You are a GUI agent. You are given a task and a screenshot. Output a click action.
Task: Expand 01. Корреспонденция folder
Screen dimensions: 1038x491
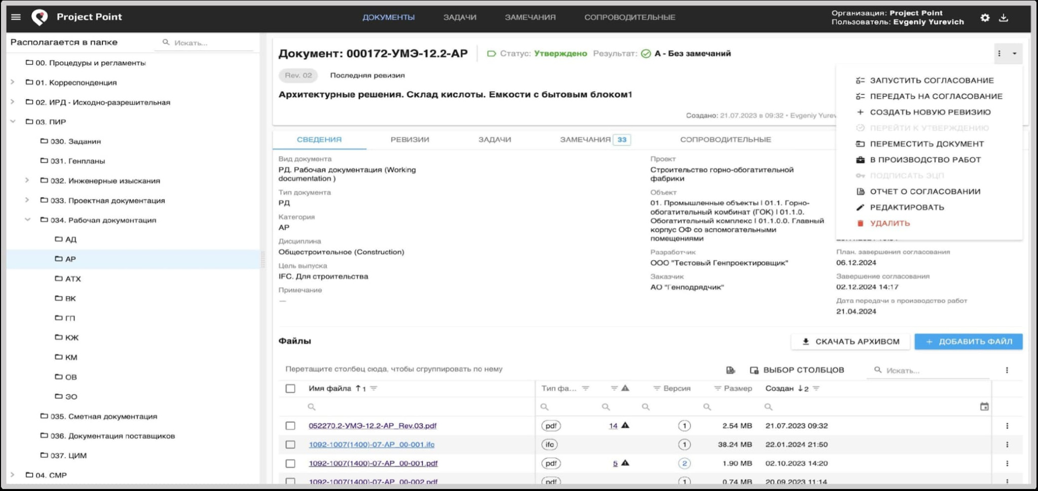pos(13,82)
